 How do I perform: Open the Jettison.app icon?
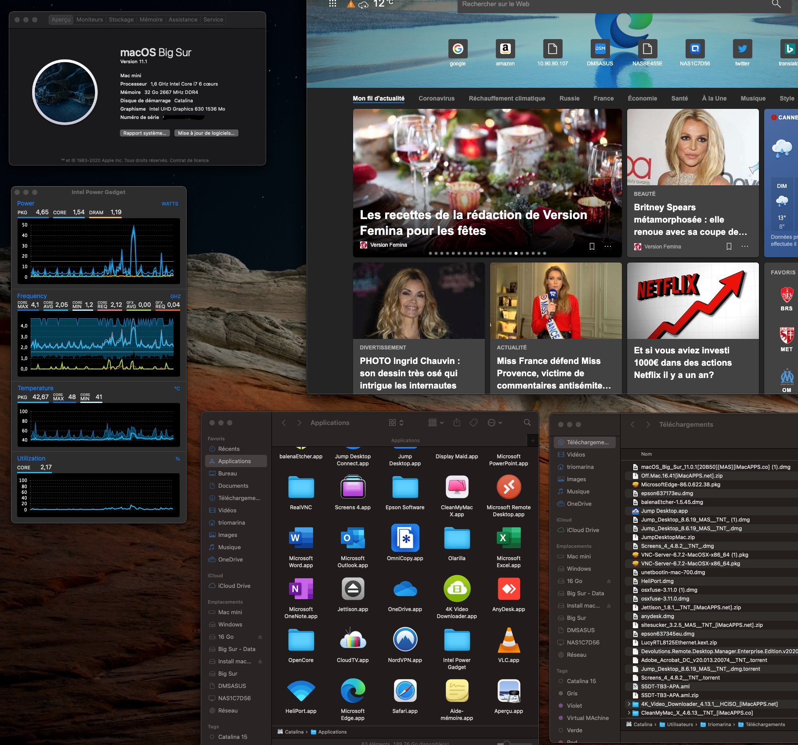point(353,589)
